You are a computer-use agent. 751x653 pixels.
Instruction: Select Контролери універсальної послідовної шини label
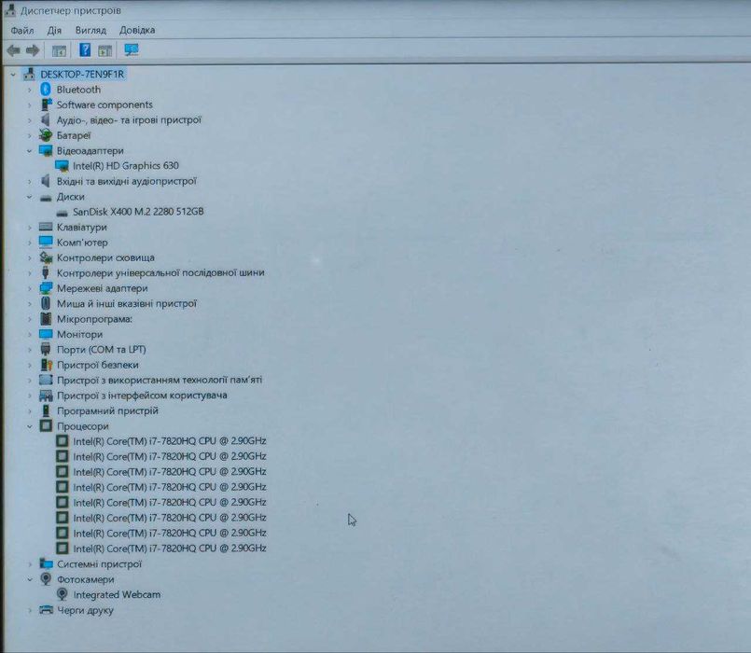point(160,272)
